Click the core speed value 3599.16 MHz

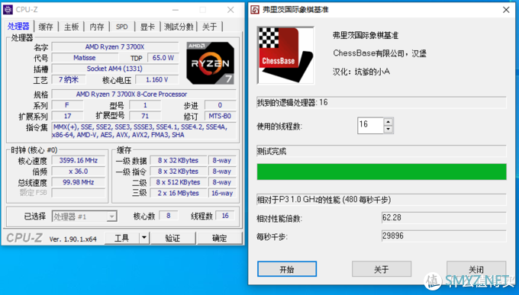tap(79, 161)
